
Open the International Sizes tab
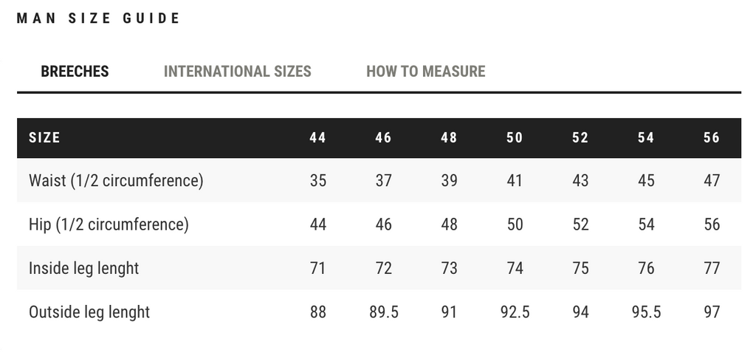coord(237,72)
